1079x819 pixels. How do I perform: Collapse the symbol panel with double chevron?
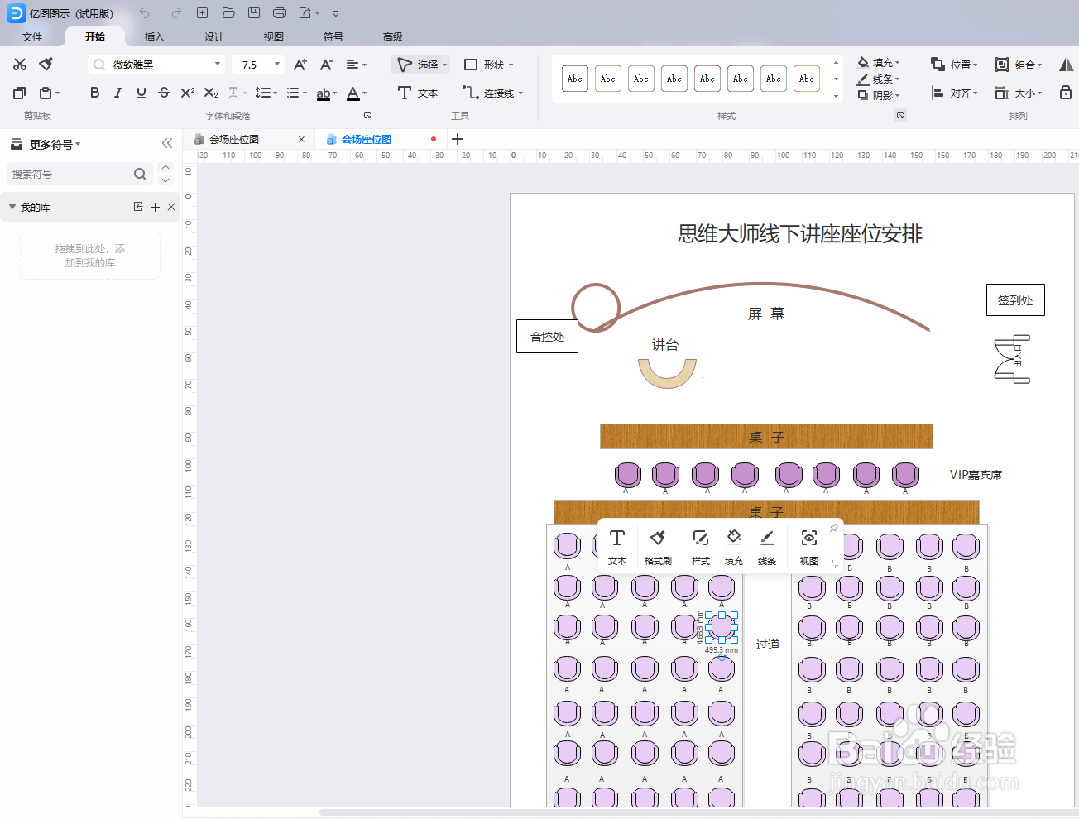[x=167, y=143]
